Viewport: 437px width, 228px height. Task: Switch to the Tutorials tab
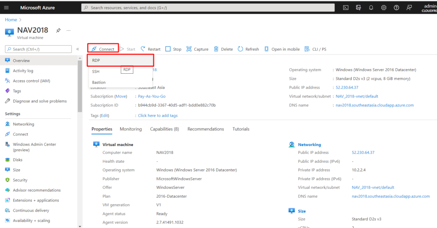[241, 129]
